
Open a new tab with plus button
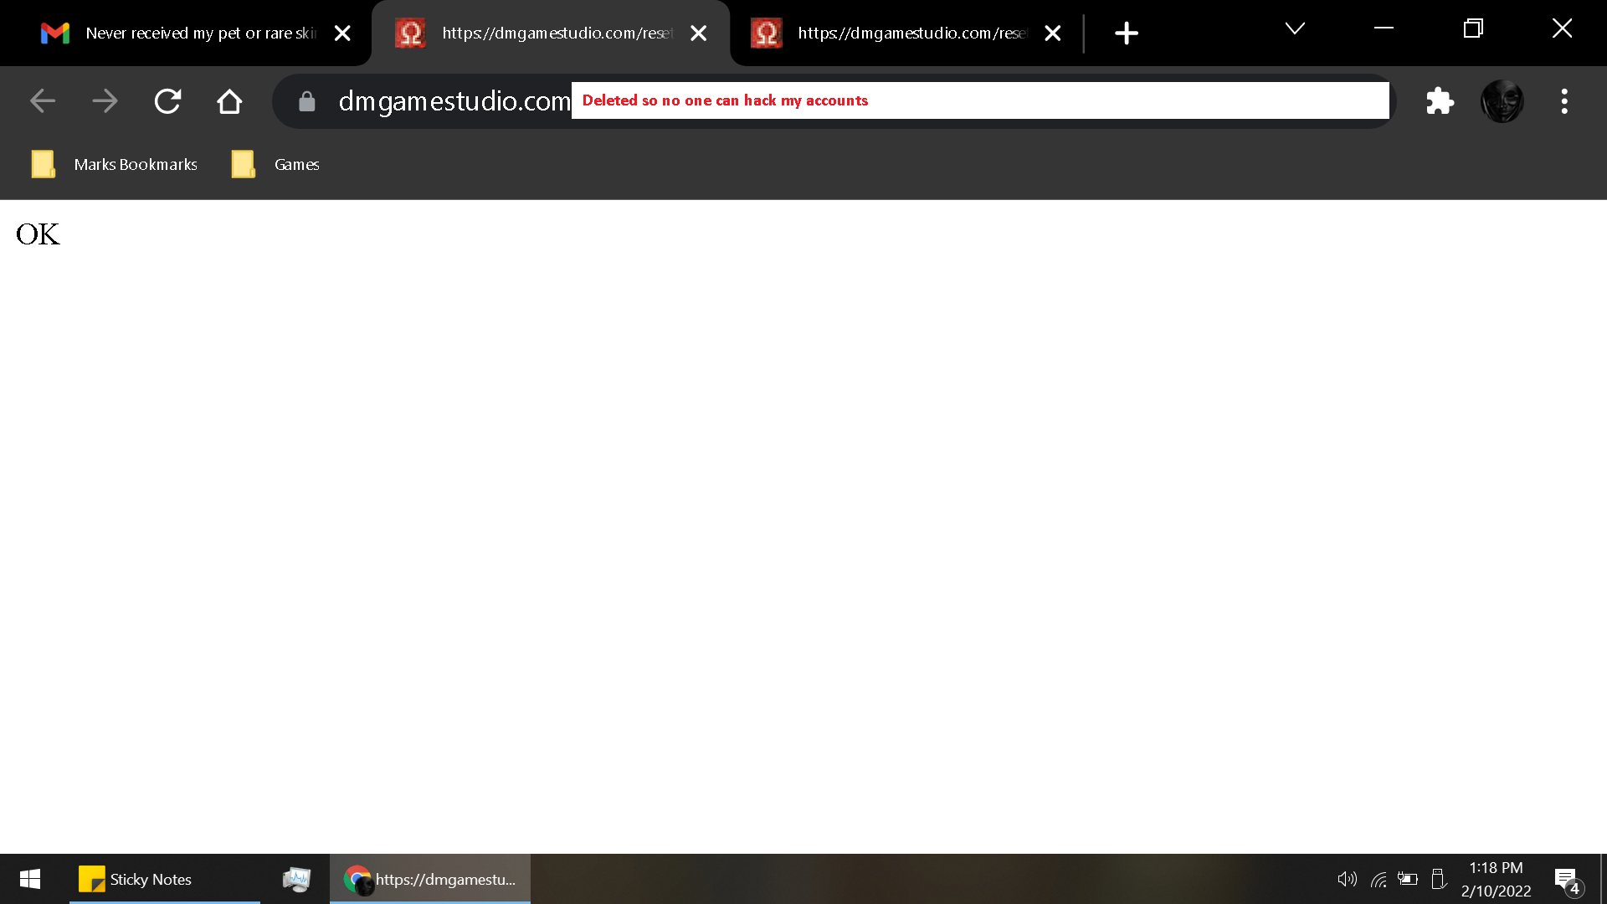coord(1127,33)
